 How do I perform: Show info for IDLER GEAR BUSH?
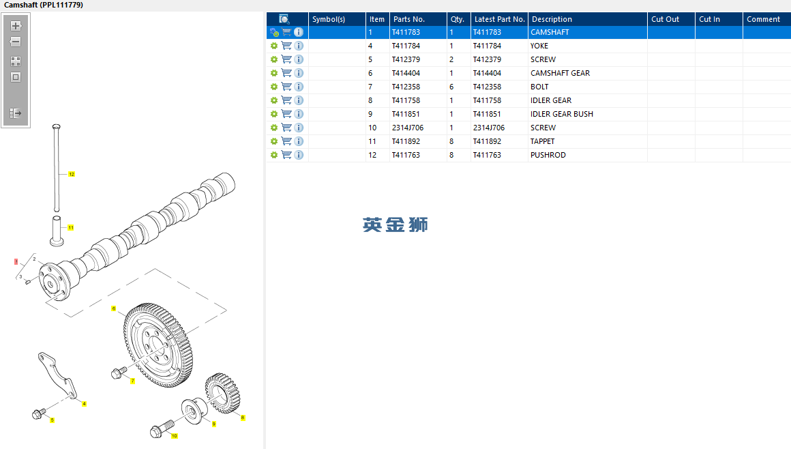pos(299,114)
